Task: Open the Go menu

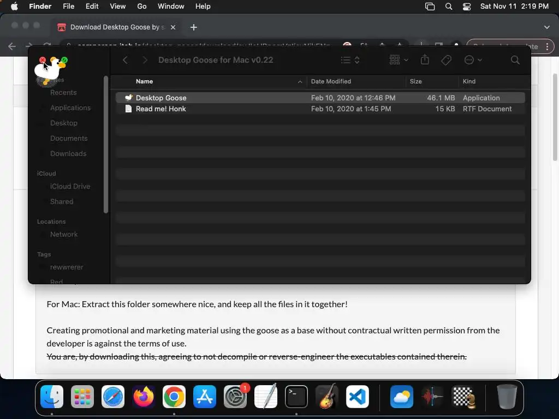Action: tap(142, 7)
